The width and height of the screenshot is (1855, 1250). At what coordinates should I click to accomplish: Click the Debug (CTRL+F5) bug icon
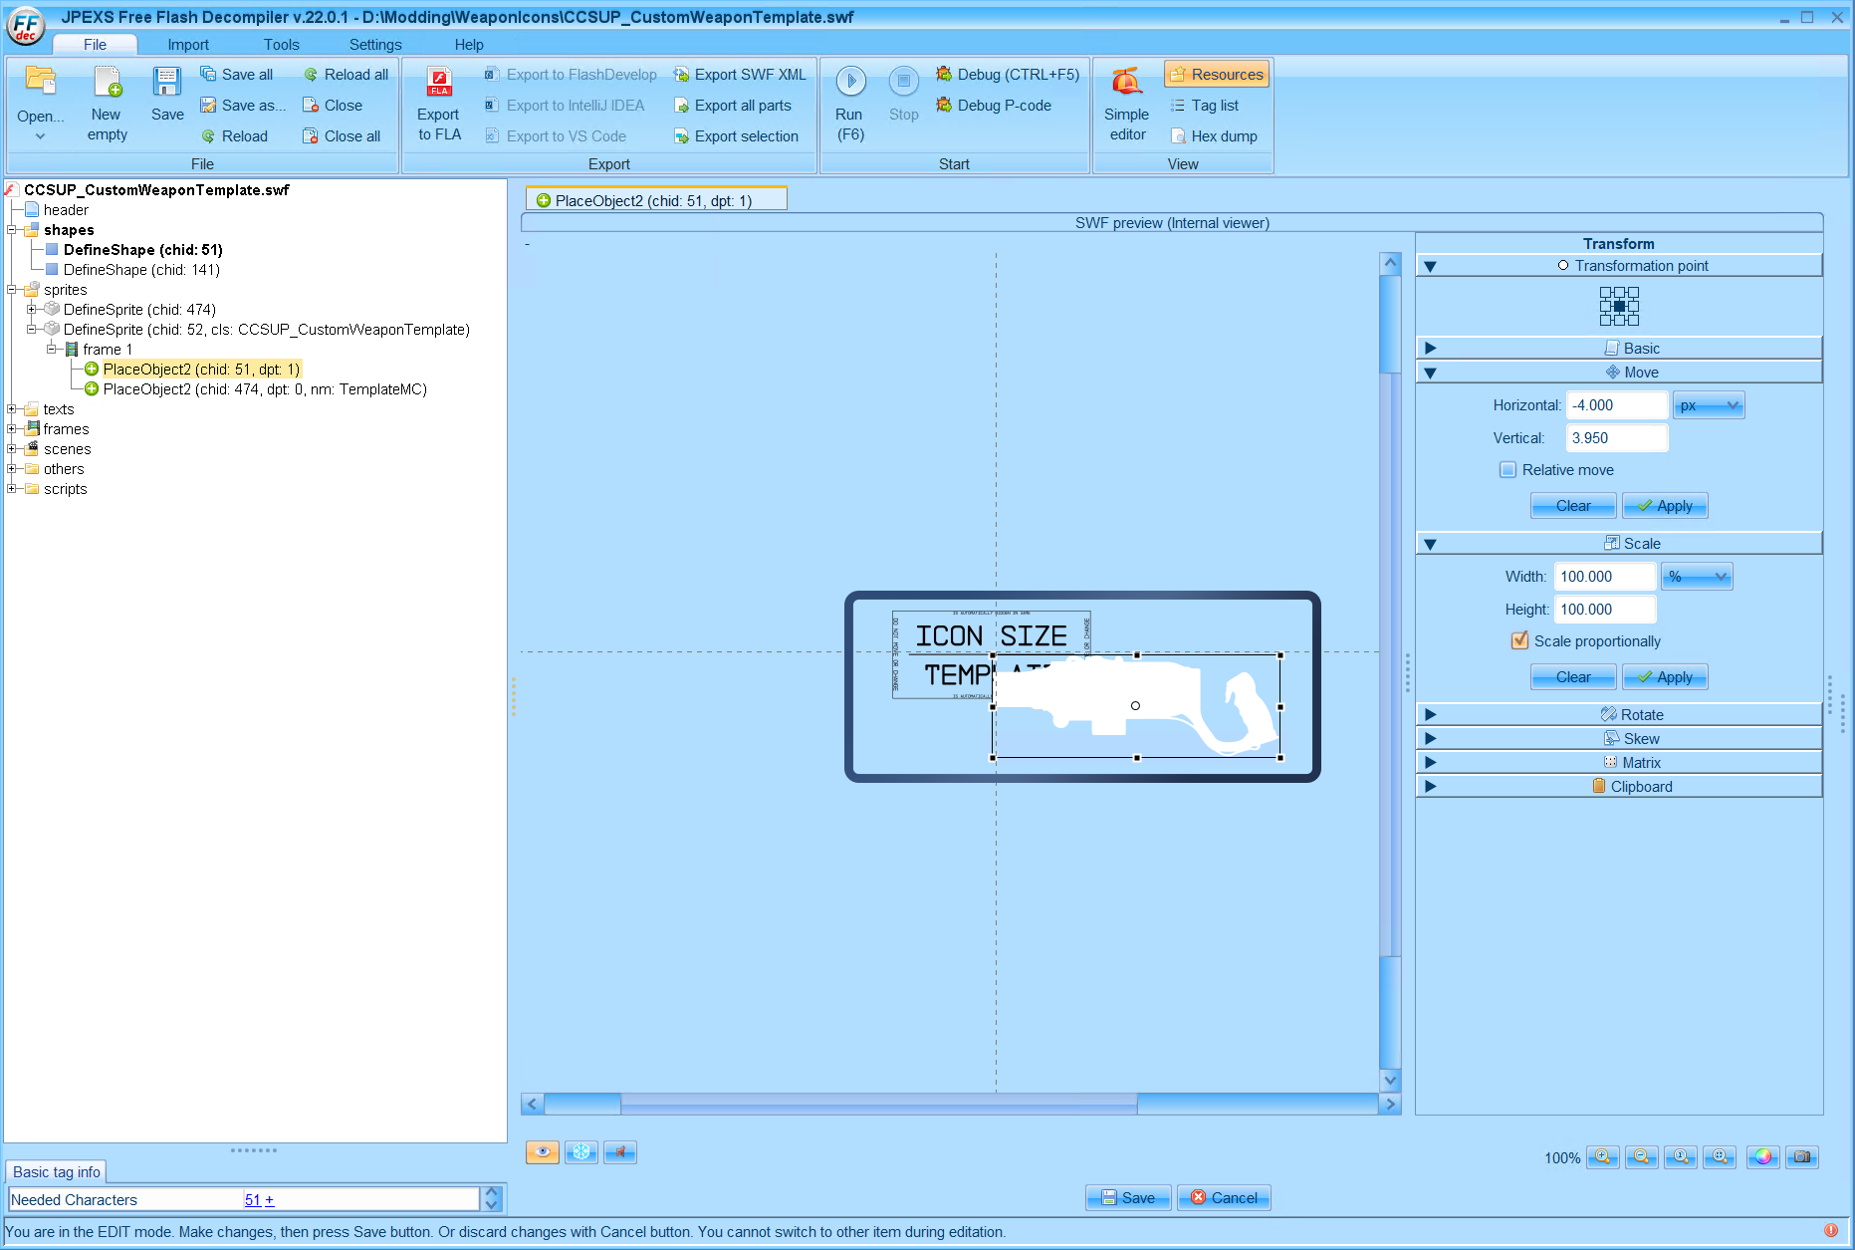click(944, 75)
